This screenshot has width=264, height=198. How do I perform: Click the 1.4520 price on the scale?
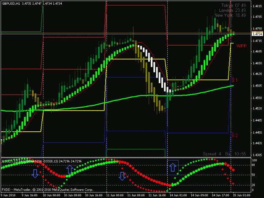point(257,108)
